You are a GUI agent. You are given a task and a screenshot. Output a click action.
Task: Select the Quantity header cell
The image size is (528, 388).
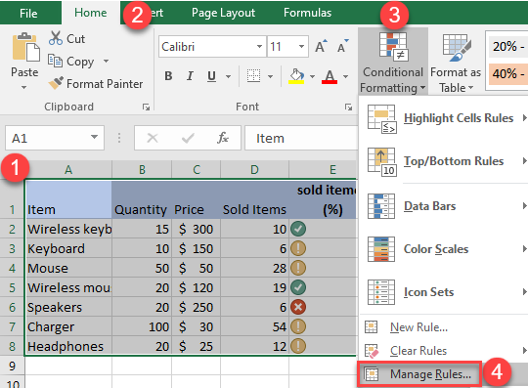(x=142, y=199)
